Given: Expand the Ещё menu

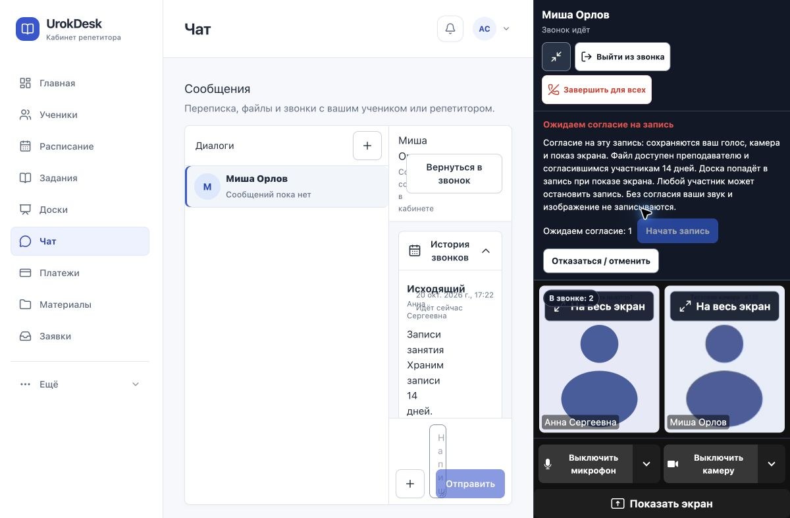Looking at the screenshot, I should click(x=80, y=384).
